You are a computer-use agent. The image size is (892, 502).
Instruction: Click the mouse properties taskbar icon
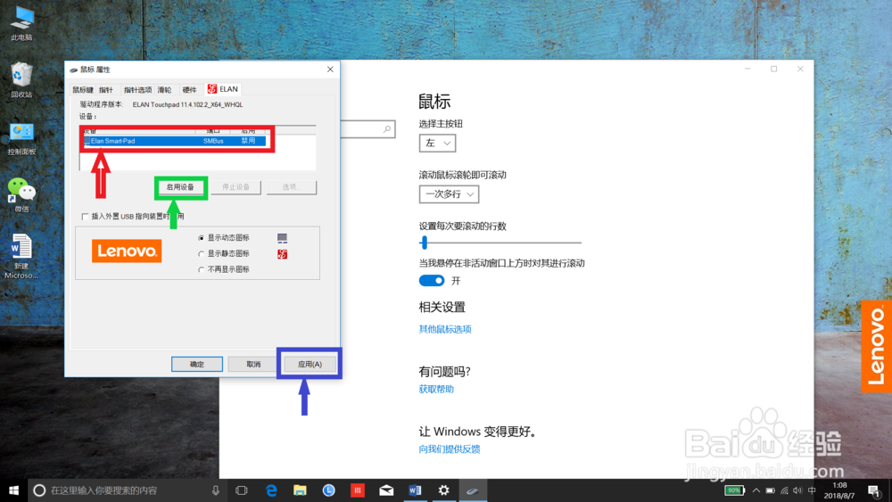click(x=473, y=490)
